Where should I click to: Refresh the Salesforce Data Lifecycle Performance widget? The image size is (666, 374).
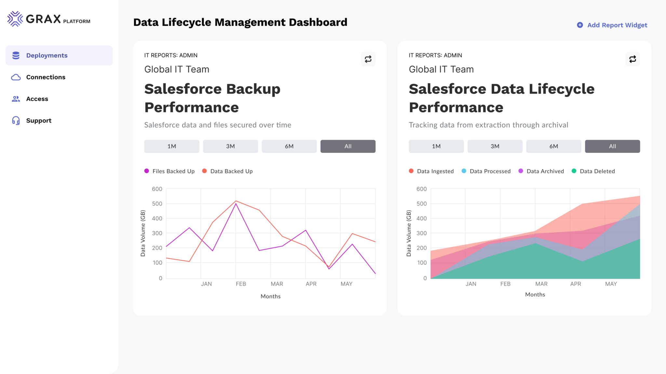click(633, 59)
